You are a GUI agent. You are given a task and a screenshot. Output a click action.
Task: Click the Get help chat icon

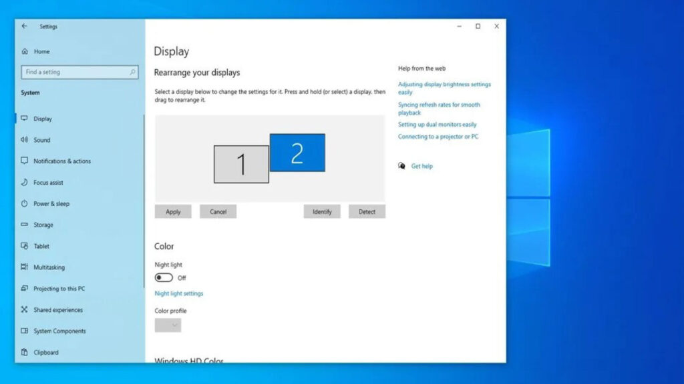(401, 166)
